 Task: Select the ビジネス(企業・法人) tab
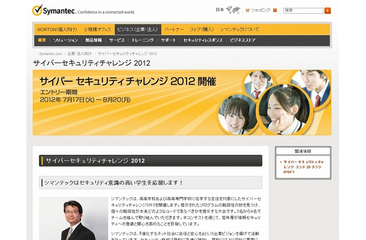pos(138,29)
